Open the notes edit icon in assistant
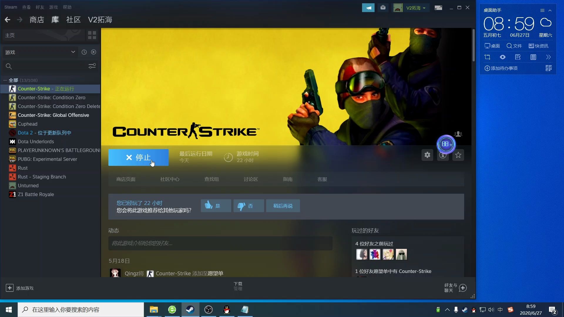 (x=518, y=57)
